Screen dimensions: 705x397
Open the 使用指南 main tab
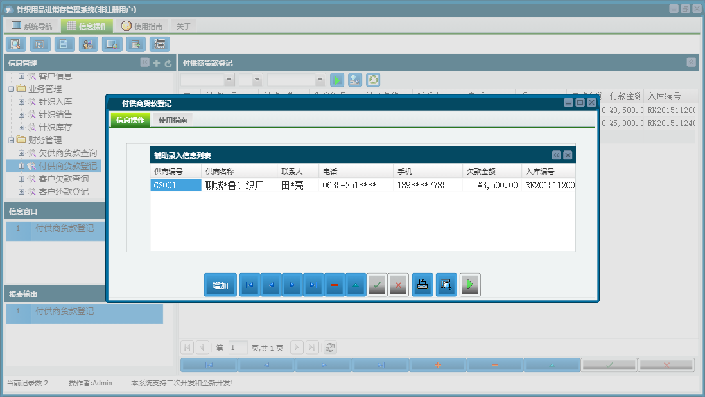coord(142,26)
